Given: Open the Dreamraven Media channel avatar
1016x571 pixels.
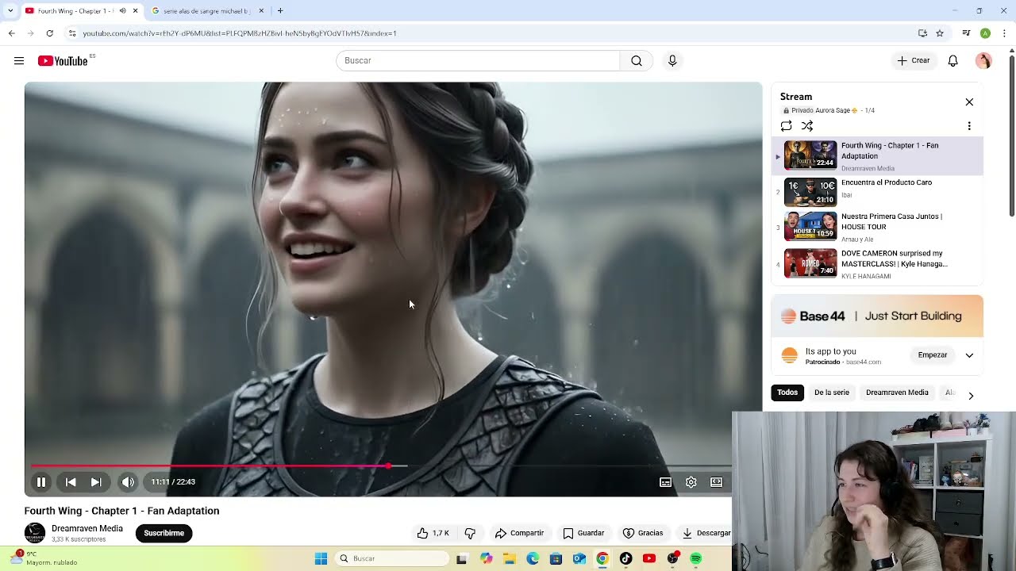Looking at the screenshot, I should coord(35,533).
